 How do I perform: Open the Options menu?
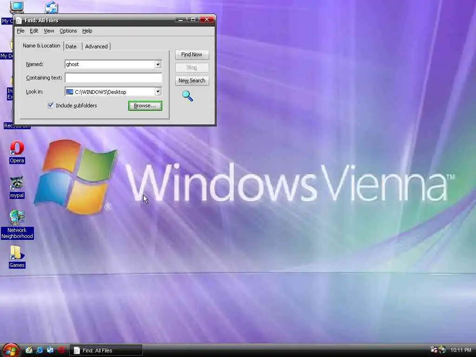click(68, 31)
